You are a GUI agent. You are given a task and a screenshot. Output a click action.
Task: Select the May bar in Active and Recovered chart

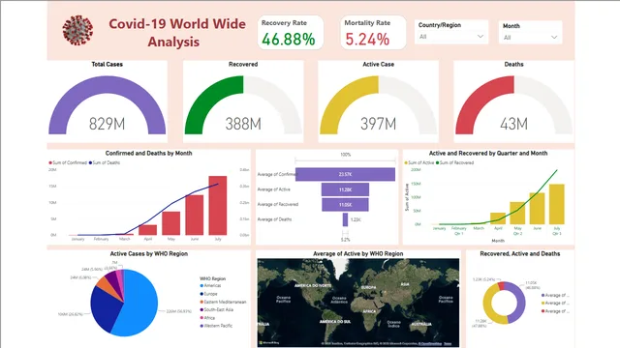click(517, 213)
